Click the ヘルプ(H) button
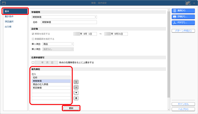 [x=183, y=109]
